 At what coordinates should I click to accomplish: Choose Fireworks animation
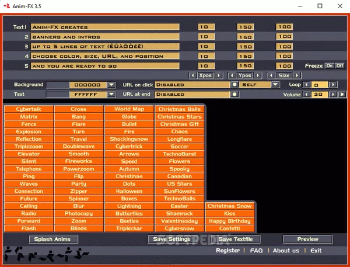[x=79, y=161]
